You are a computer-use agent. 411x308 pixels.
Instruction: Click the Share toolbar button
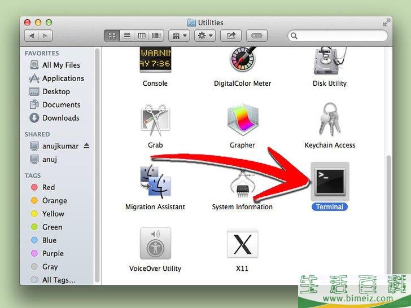(x=231, y=36)
